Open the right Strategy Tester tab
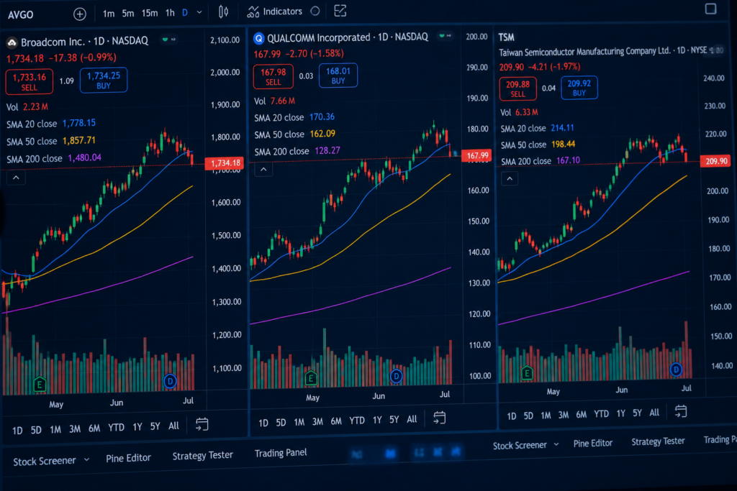Viewport: 737px width, 491px height. coord(658,441)
